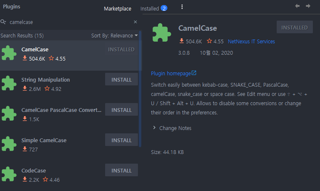Select the CodeCase plugin name
Screen dimensions: 320x191
(34, 170)
